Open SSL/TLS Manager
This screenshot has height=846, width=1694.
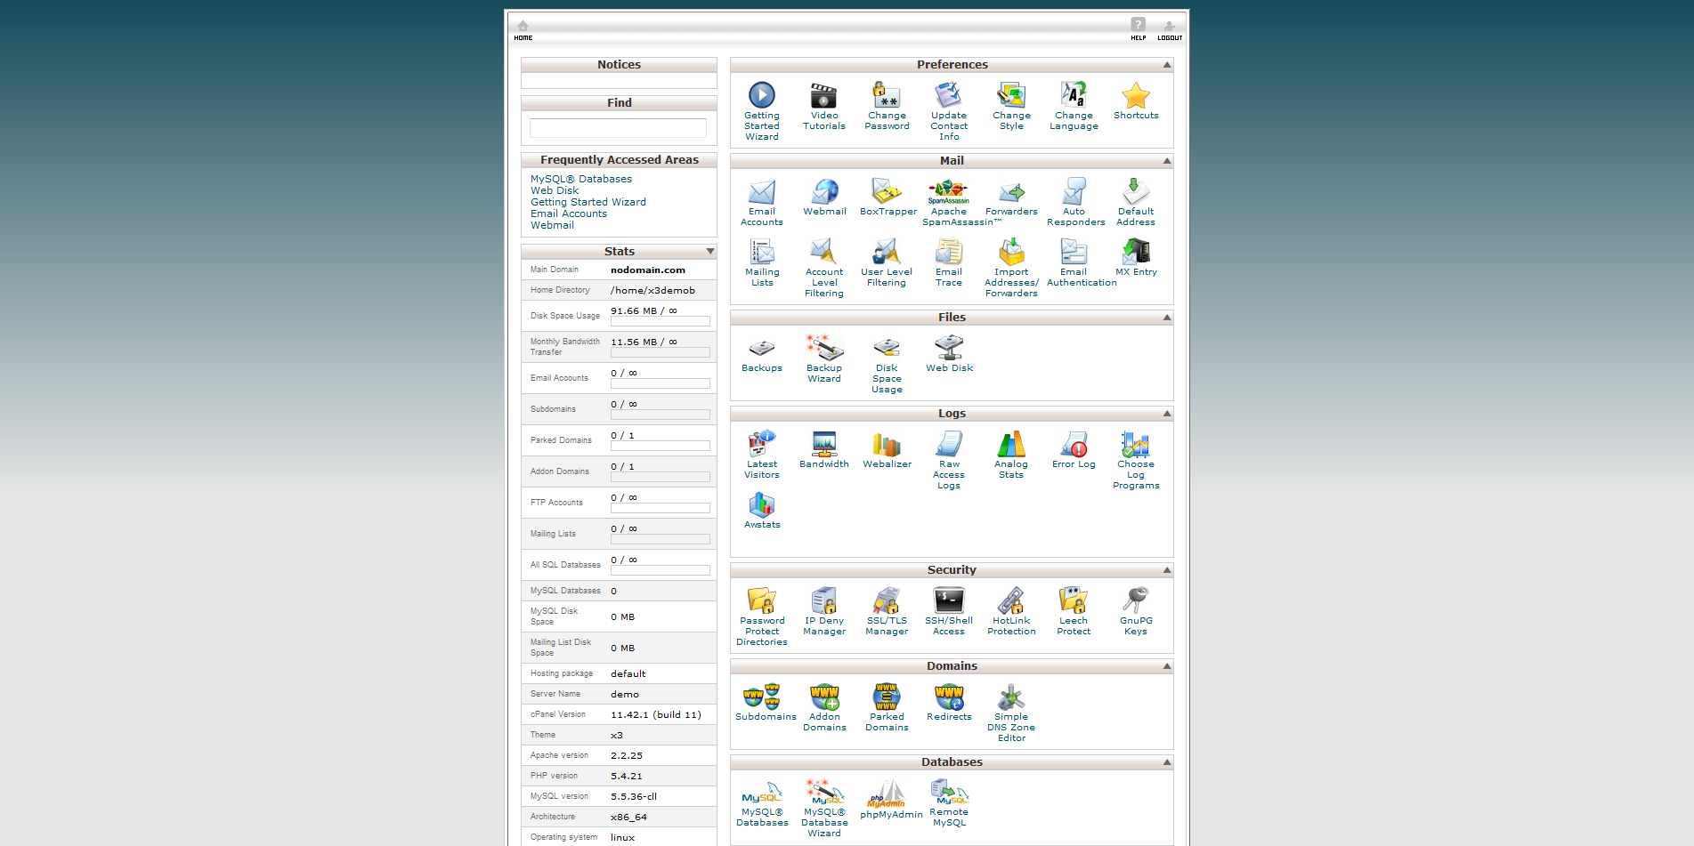click(x=887, y=600)
